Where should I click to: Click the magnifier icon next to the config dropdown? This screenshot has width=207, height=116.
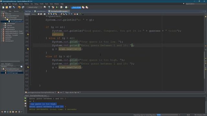(45, 7)
